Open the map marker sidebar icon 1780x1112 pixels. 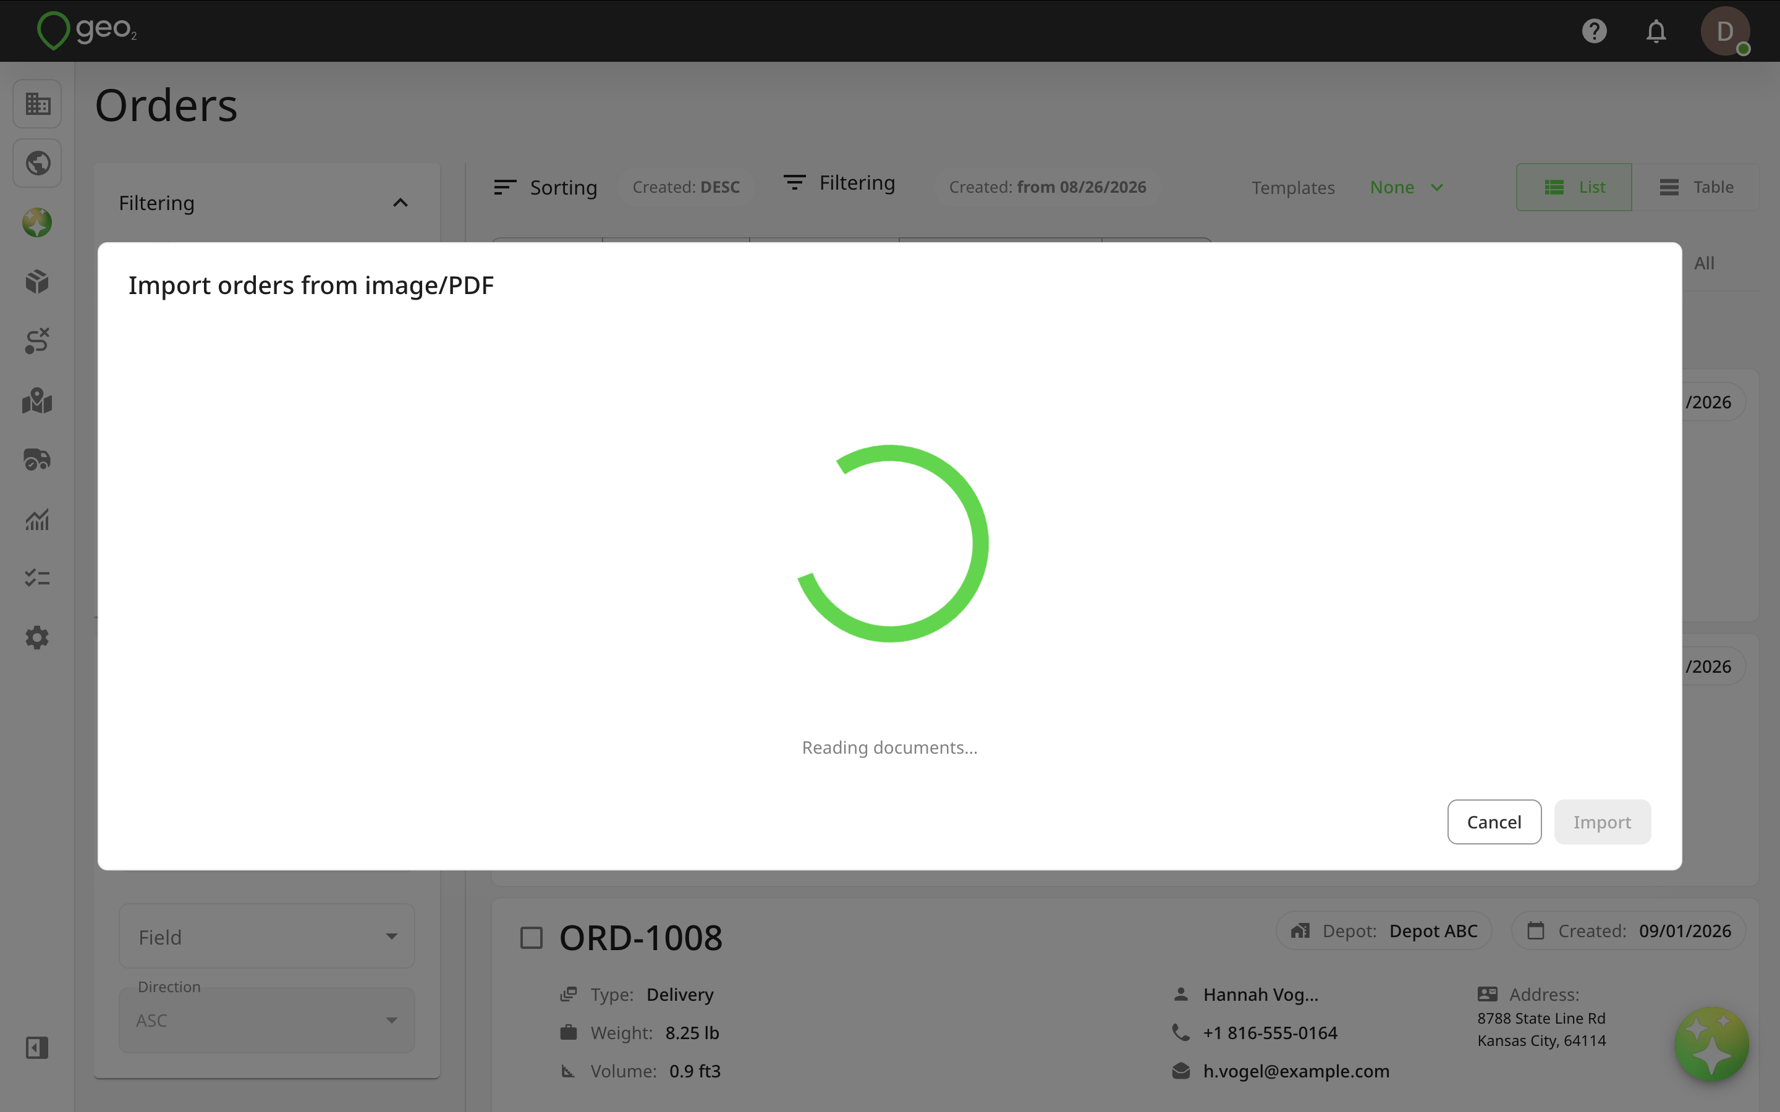pos(38,401)
